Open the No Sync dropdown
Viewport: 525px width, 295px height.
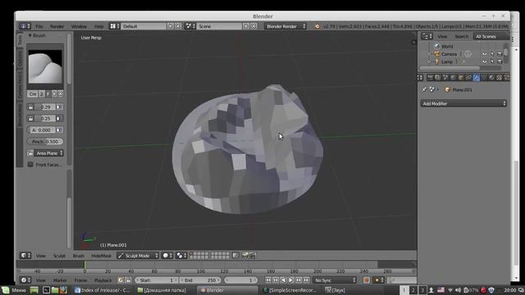pos(335,280)
